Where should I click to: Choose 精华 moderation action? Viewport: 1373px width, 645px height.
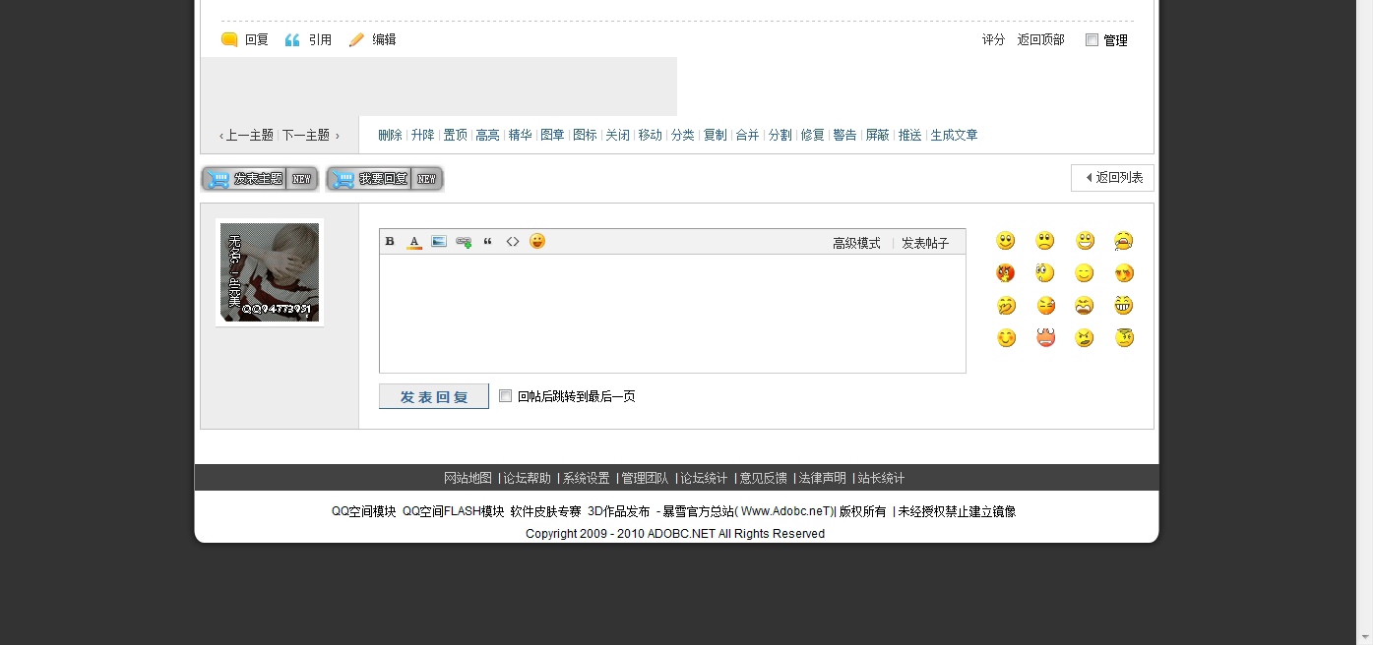click(520, 136)
